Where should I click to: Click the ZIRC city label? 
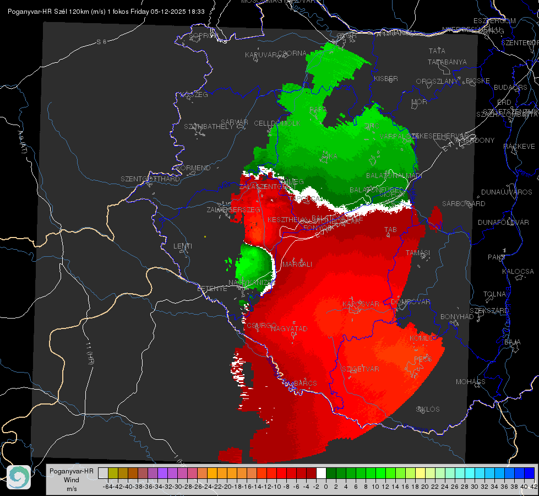point(372,126)
